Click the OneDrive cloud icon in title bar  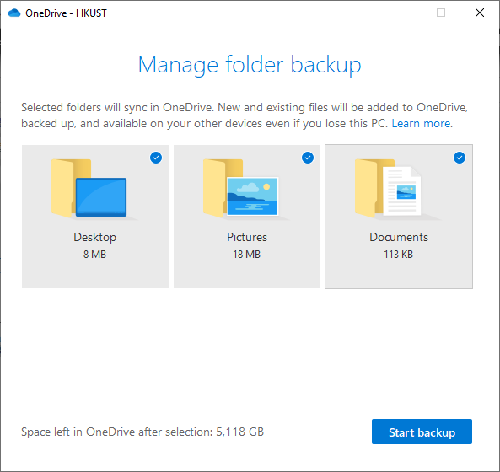[x=14, y=13]
